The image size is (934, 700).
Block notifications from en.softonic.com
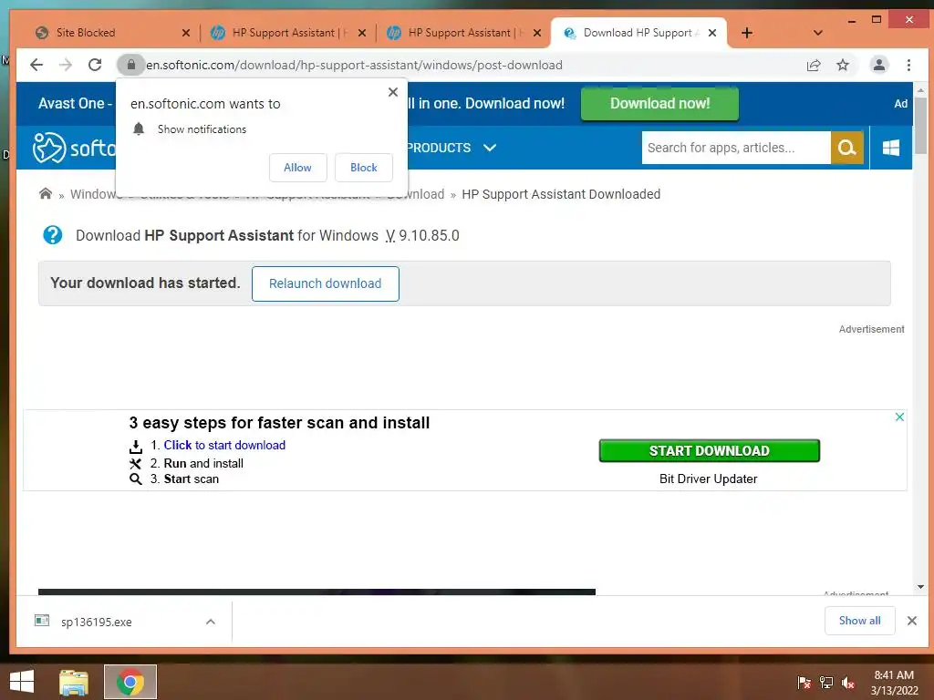click(363, 168)
